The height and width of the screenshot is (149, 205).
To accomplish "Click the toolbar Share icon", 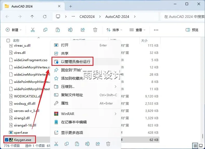I will tap(83, 30).
